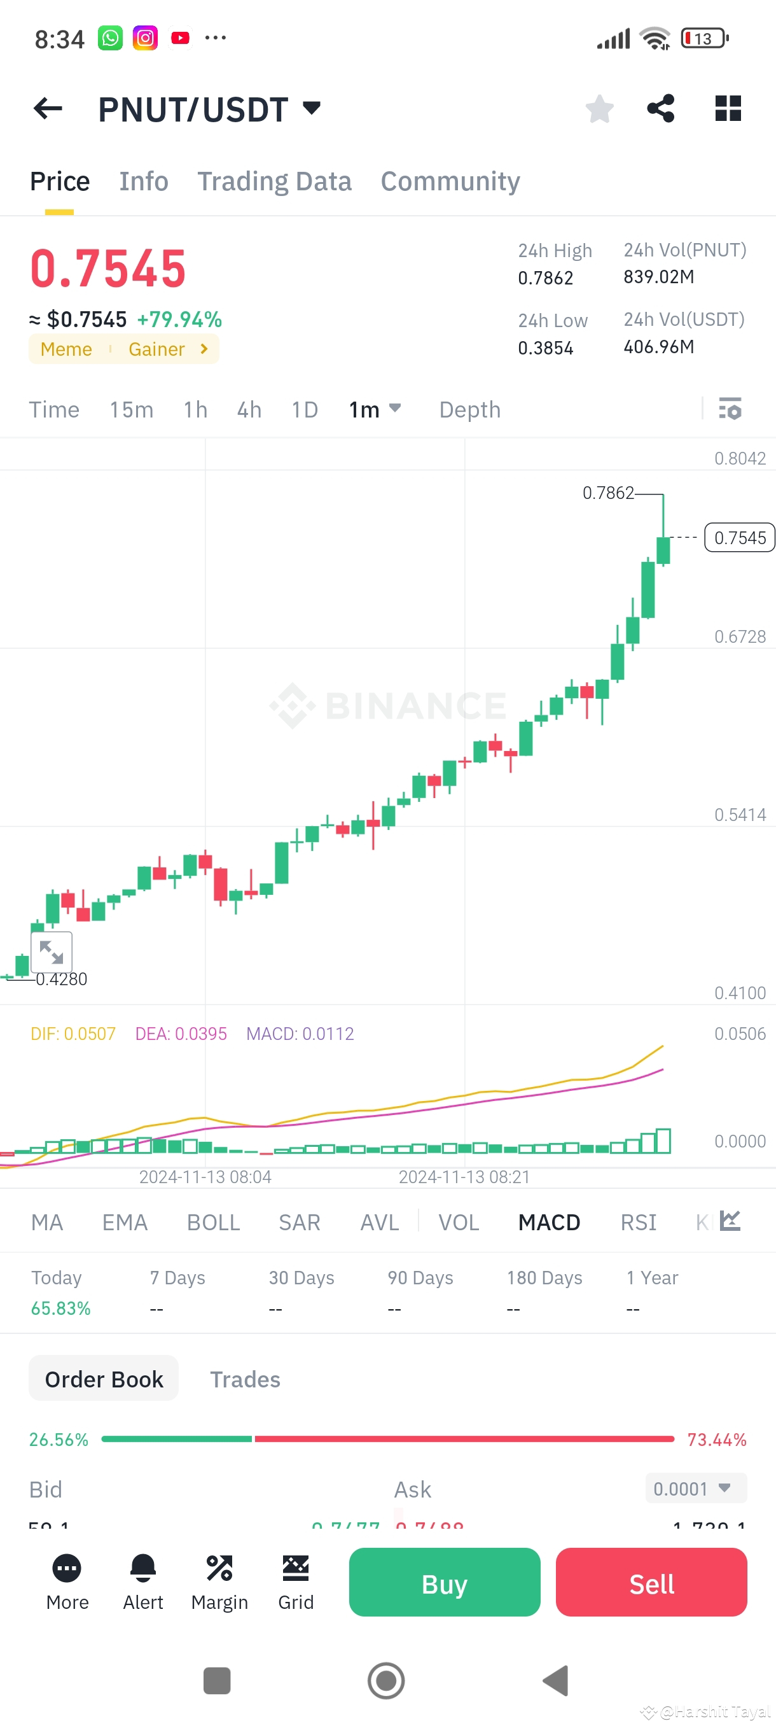This screenshot has width=776, height=1726.
Task: Tap the green Buy button
Action: coord(444,1583)
